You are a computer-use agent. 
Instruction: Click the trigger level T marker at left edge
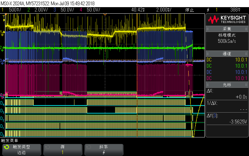pos(4,18)
